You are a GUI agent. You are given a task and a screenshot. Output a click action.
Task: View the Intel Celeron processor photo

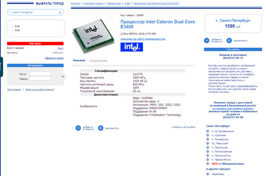(93, 36)
